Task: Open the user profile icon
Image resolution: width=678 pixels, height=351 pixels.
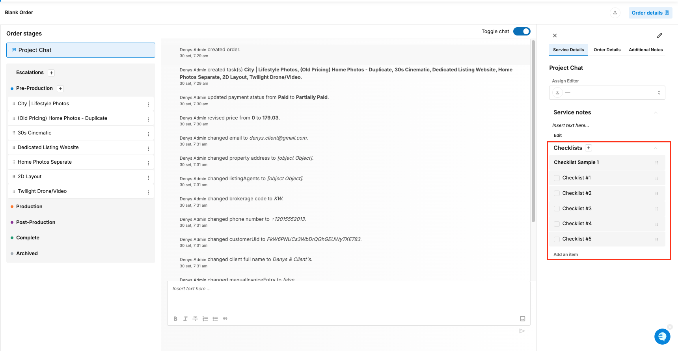Action: tap(615, 13)
